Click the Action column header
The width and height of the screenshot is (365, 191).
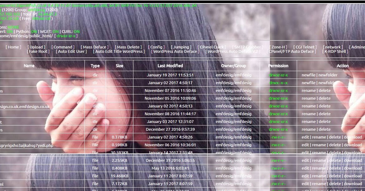pos(343,66)
